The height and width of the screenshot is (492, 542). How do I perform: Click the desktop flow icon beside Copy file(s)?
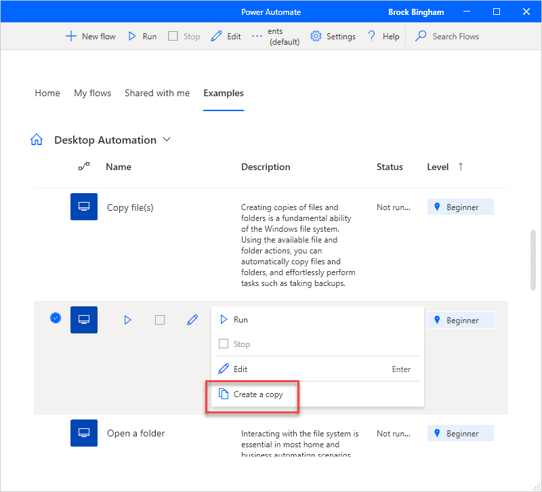click(83, 207)
